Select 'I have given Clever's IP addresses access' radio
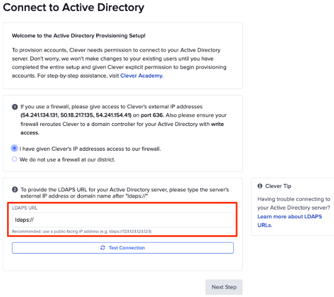Viewport: 334px width, 297px height. tap(15, 148)
